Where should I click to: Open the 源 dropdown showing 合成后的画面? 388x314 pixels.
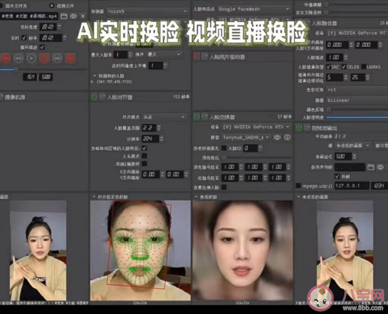pos(353,146)
